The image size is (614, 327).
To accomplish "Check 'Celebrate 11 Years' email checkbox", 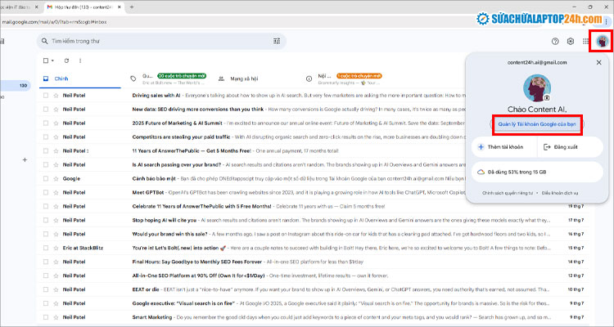I will pos(46,206).
